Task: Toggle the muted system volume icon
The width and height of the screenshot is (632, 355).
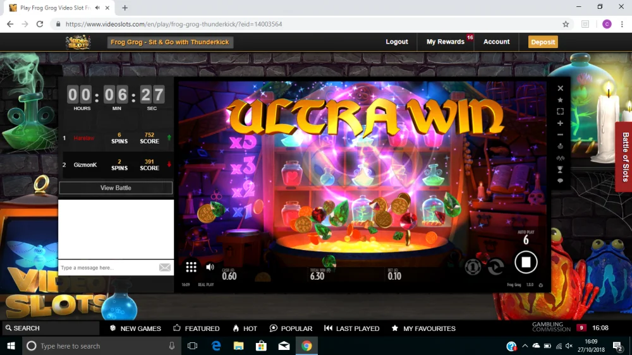Action: click(569, 346)
